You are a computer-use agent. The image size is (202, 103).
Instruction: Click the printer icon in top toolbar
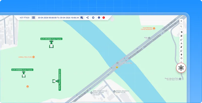(99, 18)
